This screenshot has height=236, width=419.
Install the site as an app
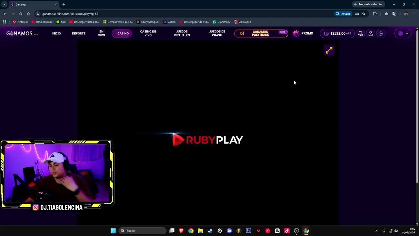(x=343, y=14)
